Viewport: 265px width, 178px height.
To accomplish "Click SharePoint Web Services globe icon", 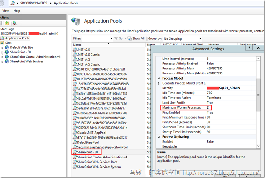I will click(7, 61).
